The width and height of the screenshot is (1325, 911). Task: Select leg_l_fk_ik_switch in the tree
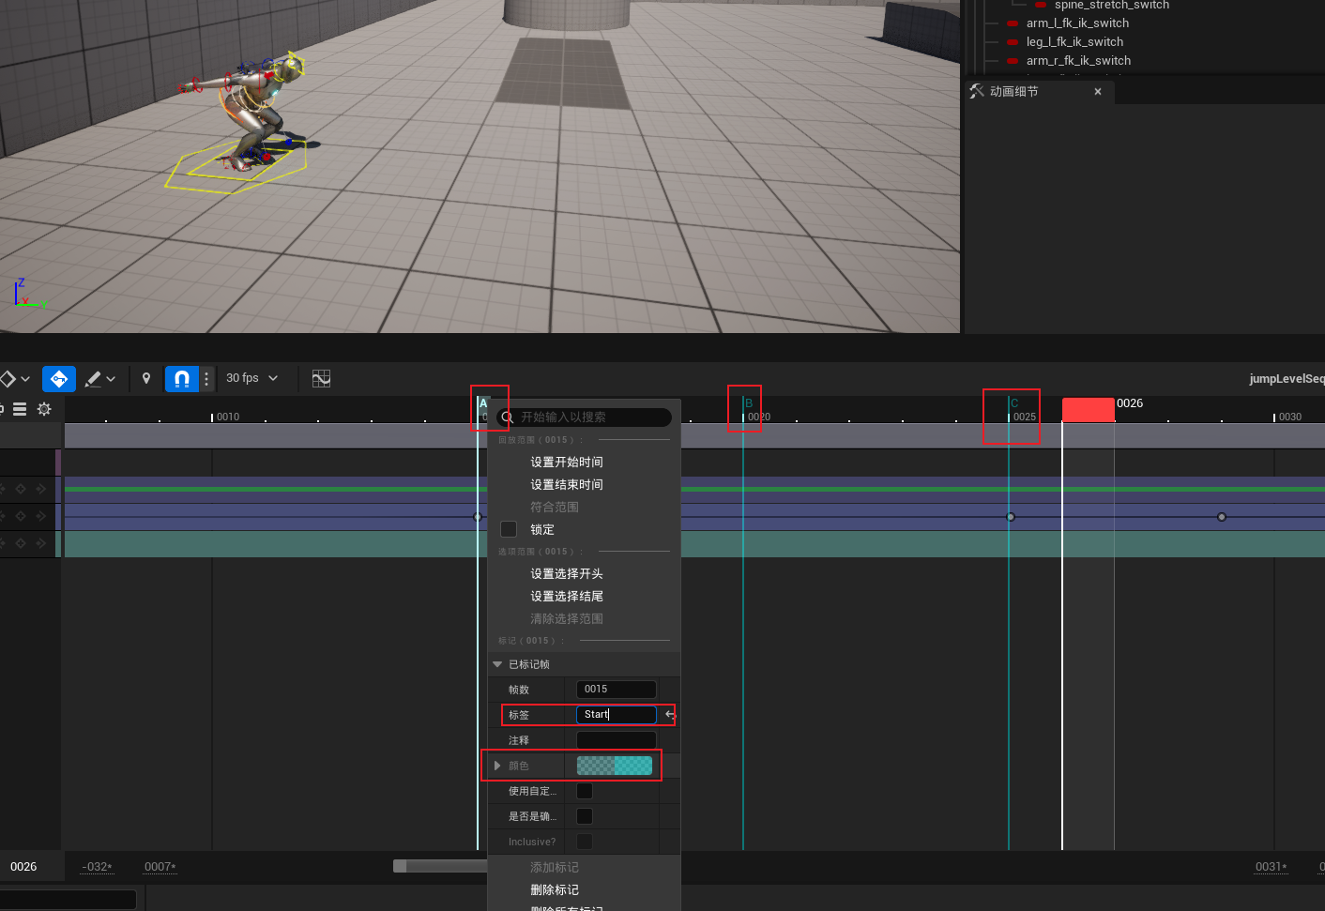point(1074,42)
